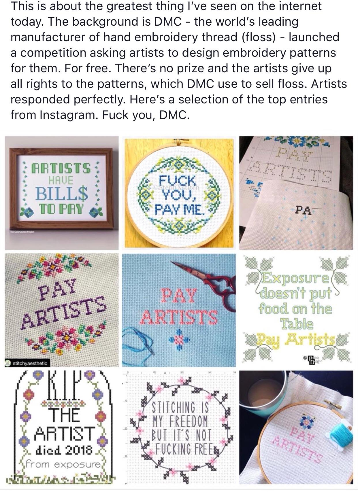This screenshot has width=358, height=492.
Task: Open the 'Fuck You, Pay Me' hoop image
Action: tap(179, 193)
